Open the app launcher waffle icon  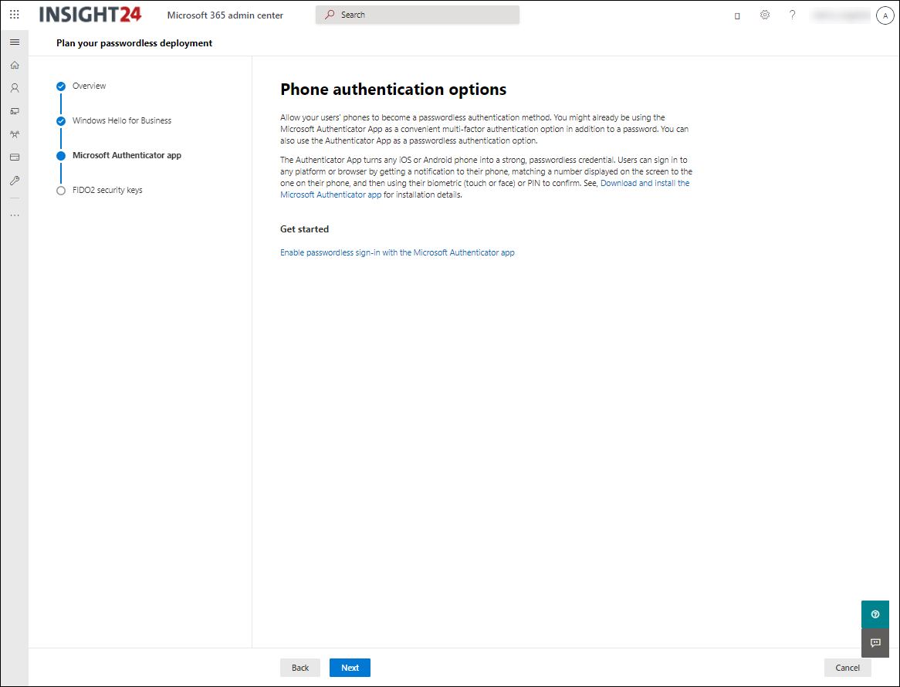pyautogui.click(x=14, y=15)
